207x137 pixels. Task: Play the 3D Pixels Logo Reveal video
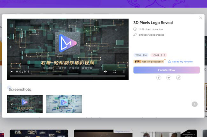point(12,72)
